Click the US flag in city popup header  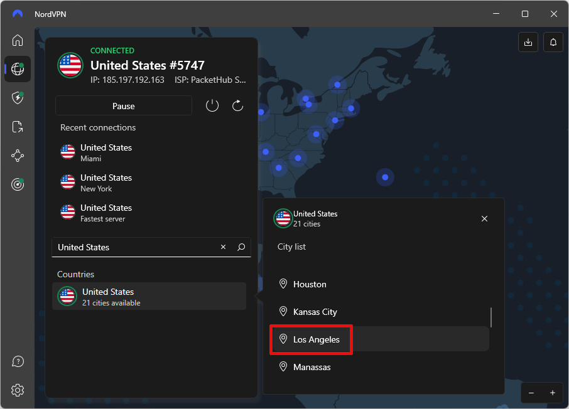(x=283, y=218)
